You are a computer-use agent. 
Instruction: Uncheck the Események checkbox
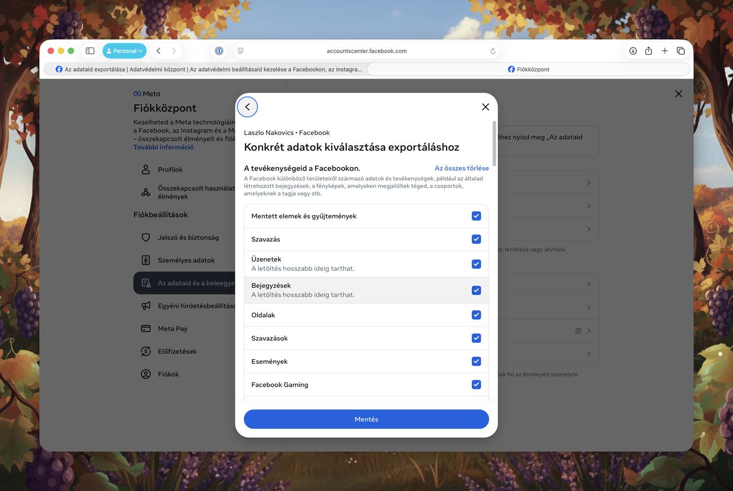tap(476, 361)
